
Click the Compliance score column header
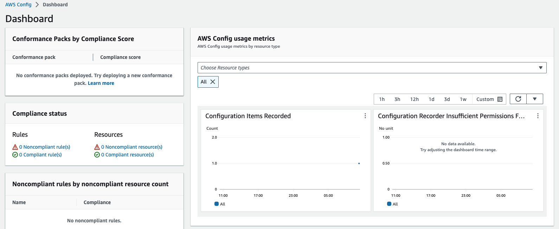tap(120, 57)
